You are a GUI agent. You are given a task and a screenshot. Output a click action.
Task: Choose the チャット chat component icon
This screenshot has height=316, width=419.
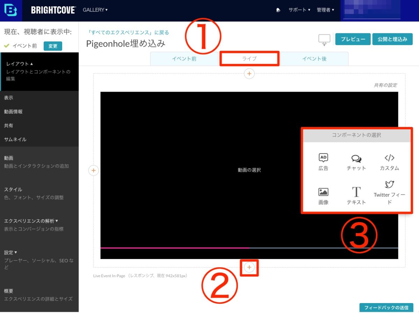pyautogui.click(x=356, y=162)
